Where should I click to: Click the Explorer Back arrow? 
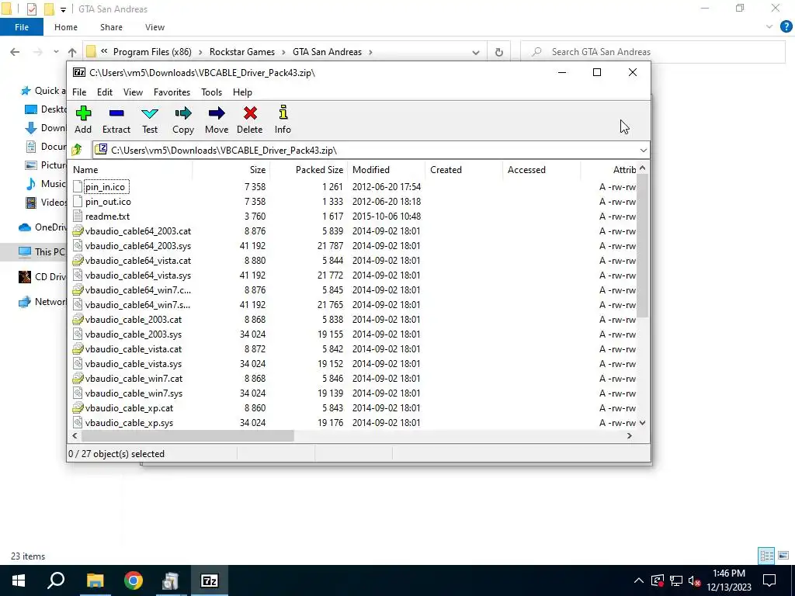click(x=16, y=52)
